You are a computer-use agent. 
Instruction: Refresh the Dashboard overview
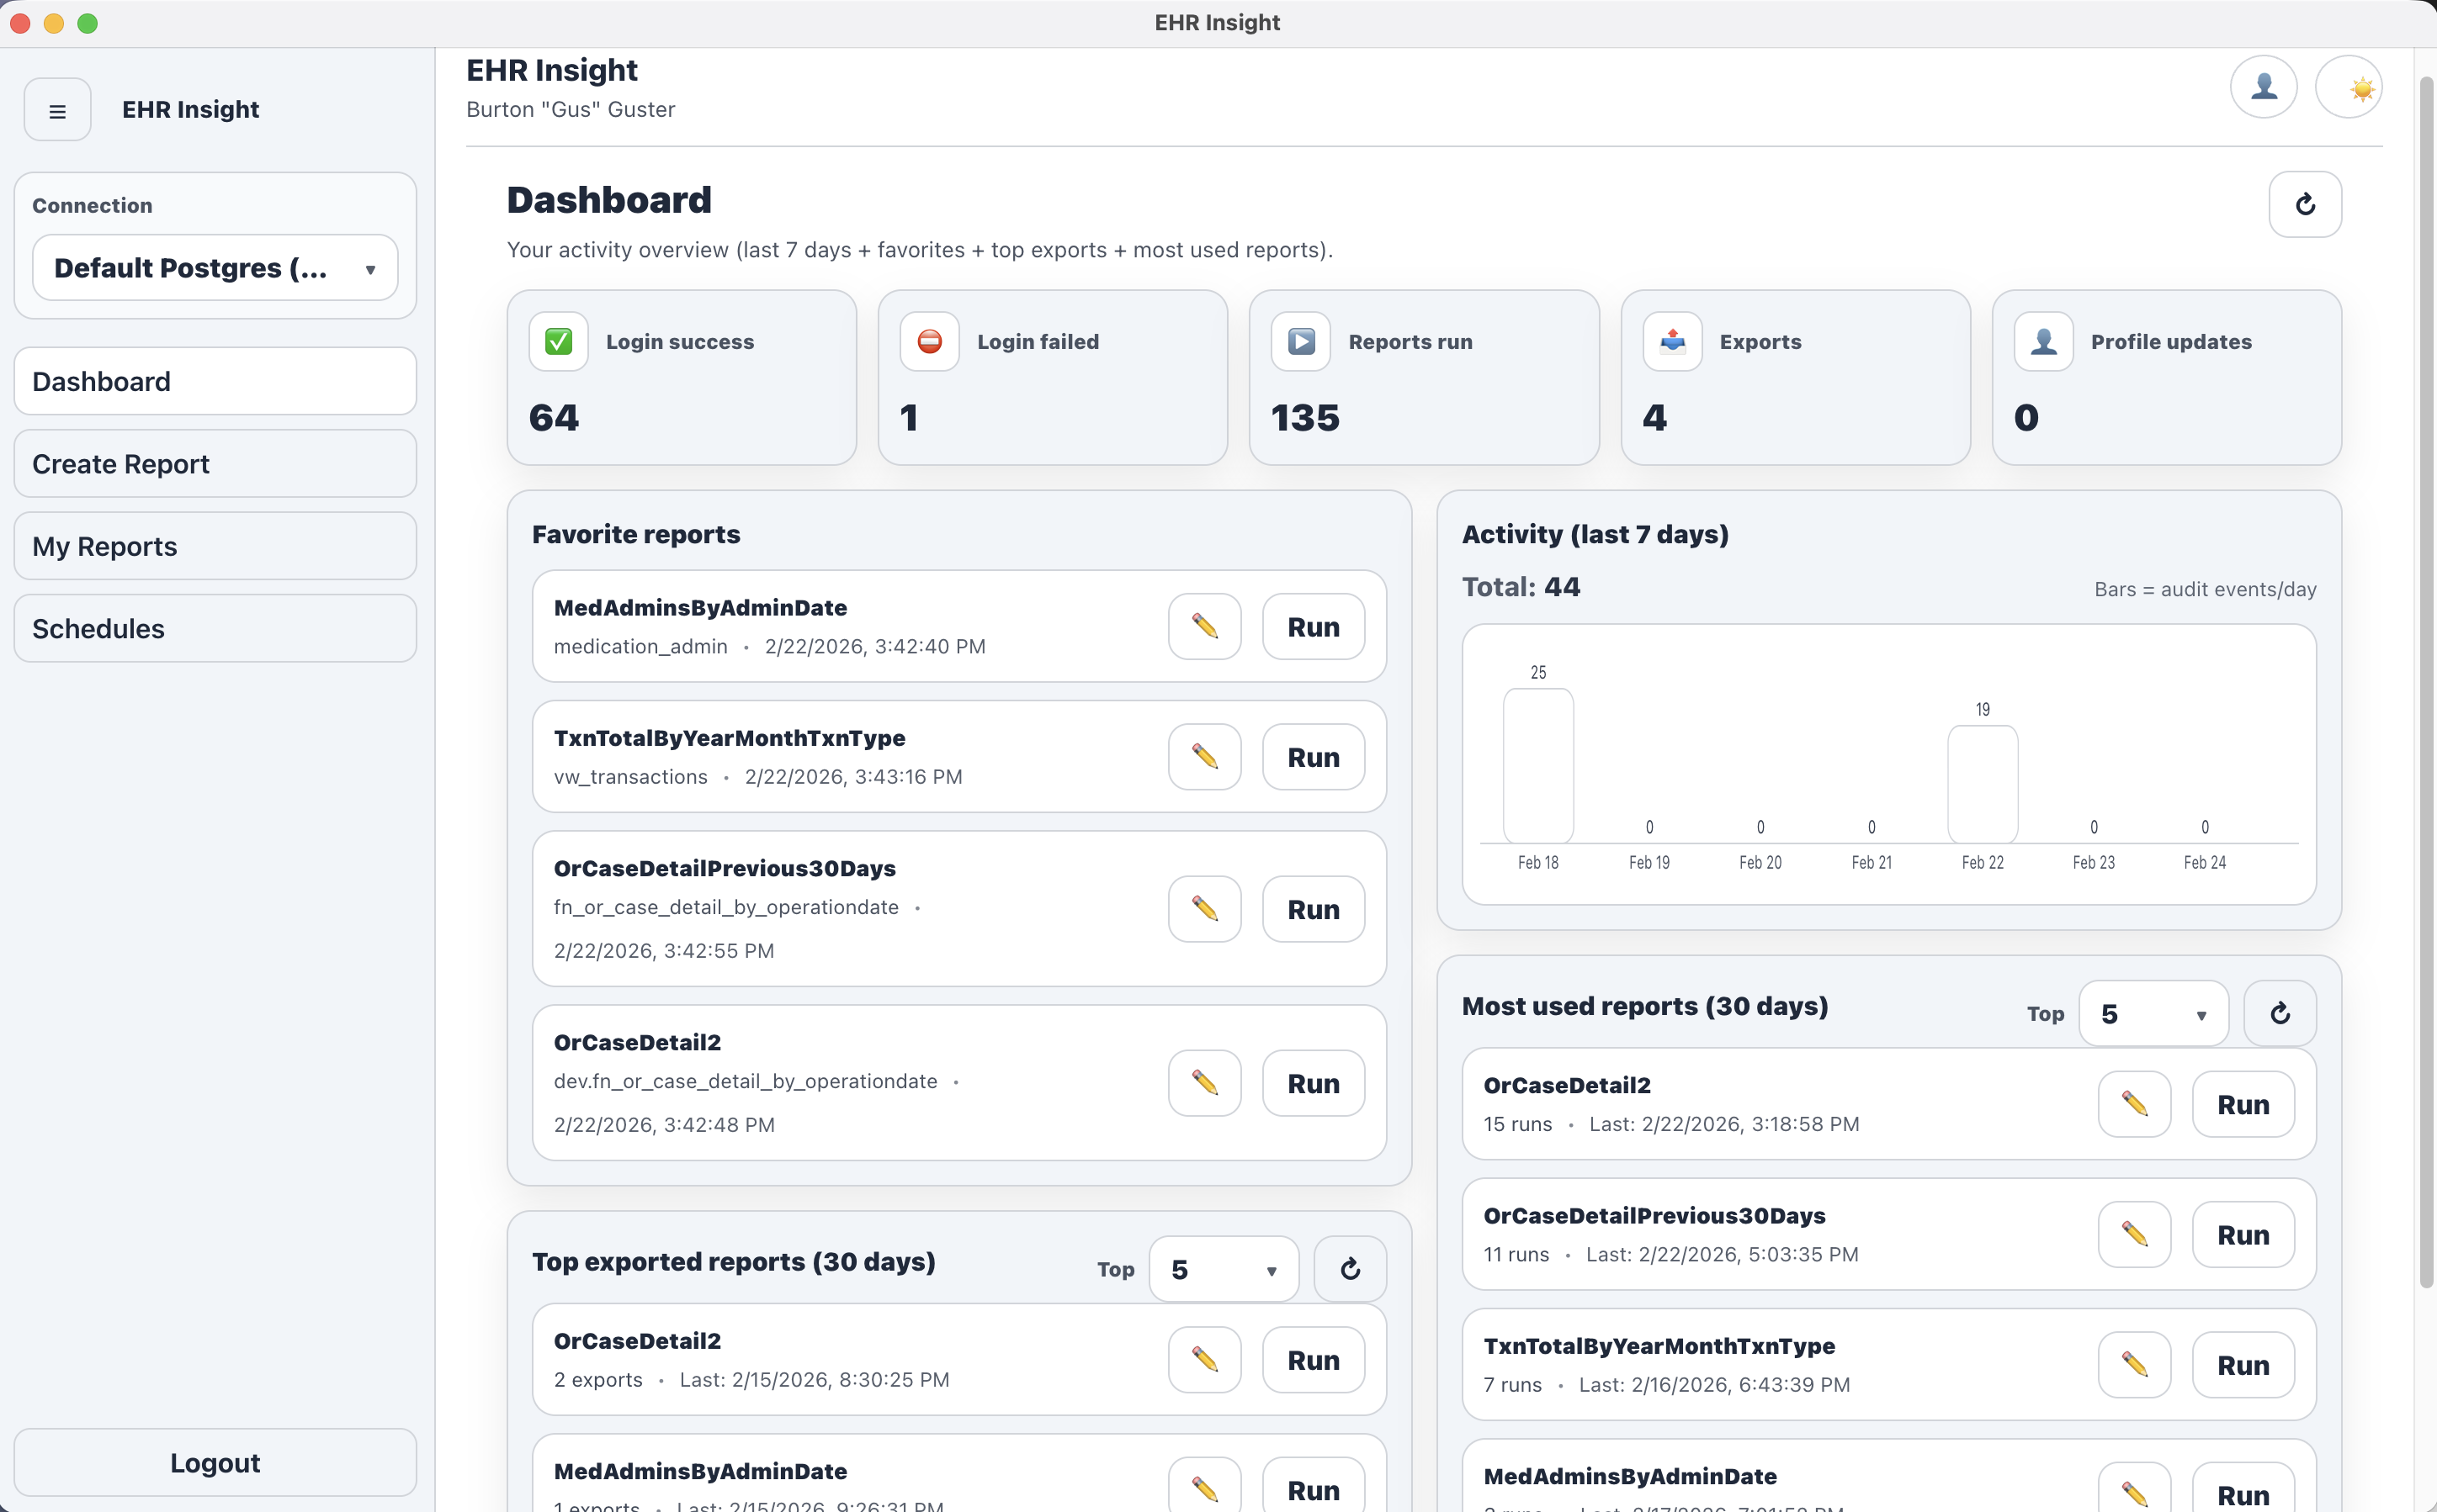2305,204
